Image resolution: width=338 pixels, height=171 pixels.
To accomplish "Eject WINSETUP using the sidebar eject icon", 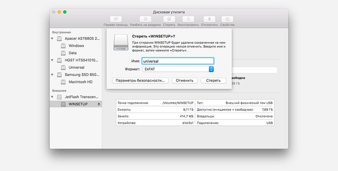I will click(x=99, y=104).
